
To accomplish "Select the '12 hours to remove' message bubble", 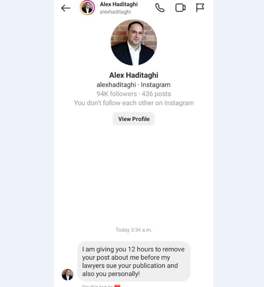I will click(134, 262).
